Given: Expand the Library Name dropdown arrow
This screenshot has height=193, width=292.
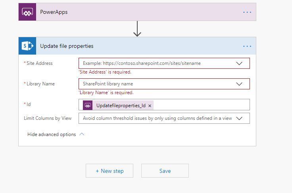Looking at the screenshot, I should point(239,84).
